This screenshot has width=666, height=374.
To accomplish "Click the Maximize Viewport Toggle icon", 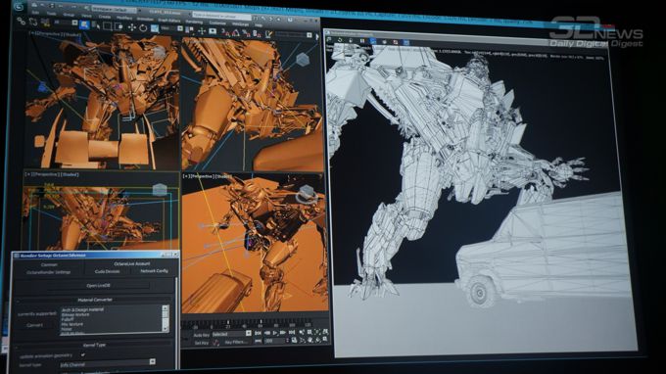I will click(325, 339).
